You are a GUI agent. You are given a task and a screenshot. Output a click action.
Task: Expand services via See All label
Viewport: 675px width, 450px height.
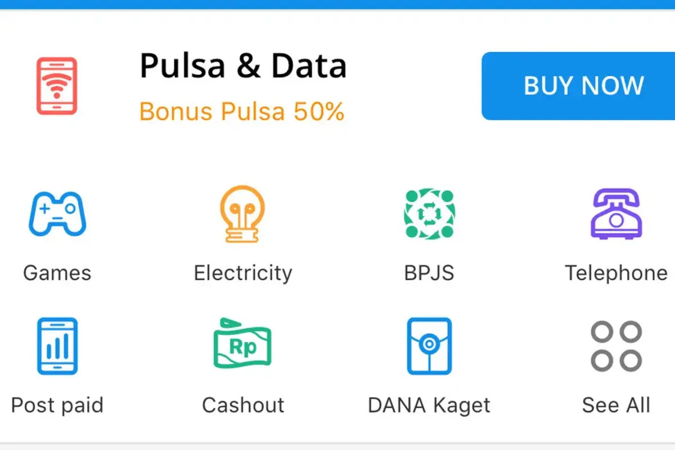coord(616,405)
